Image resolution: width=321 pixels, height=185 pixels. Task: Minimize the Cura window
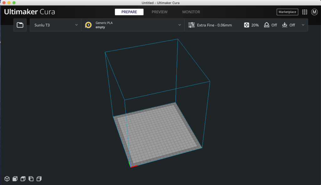point(9,2)
